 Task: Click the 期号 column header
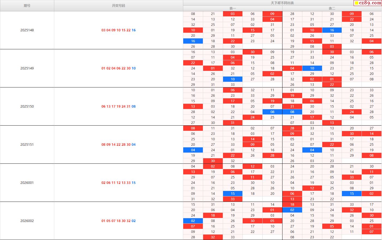coord(27,5)
